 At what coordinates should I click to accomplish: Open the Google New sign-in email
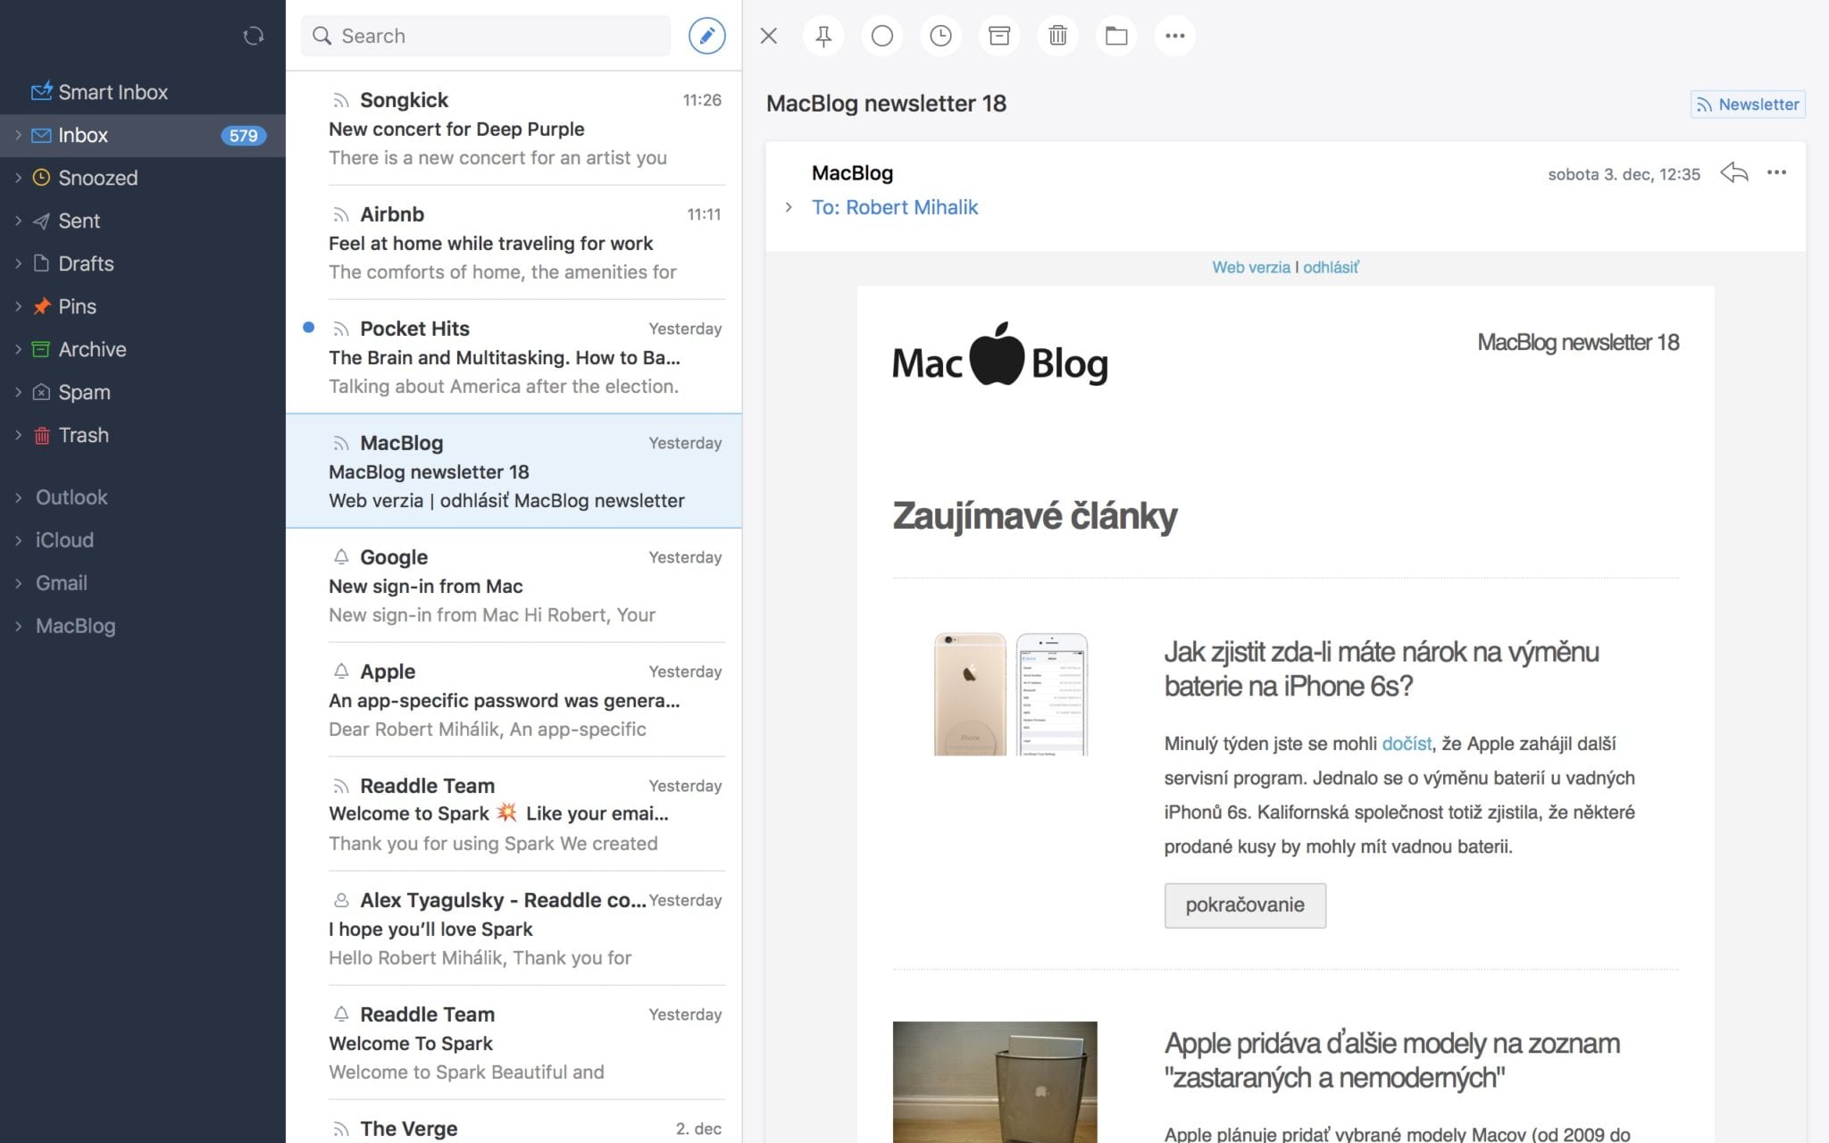click(x=514, y=586)
